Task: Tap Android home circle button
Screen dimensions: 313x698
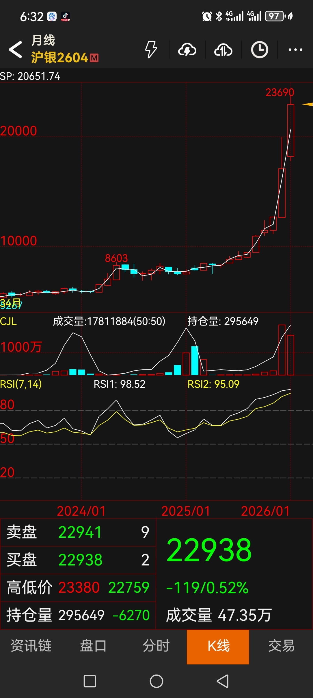Action: click(x=156, y=681)
